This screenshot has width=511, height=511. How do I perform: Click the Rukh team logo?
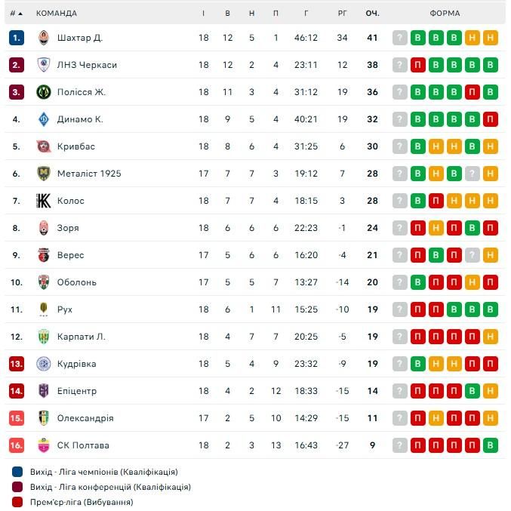(44, 309)
